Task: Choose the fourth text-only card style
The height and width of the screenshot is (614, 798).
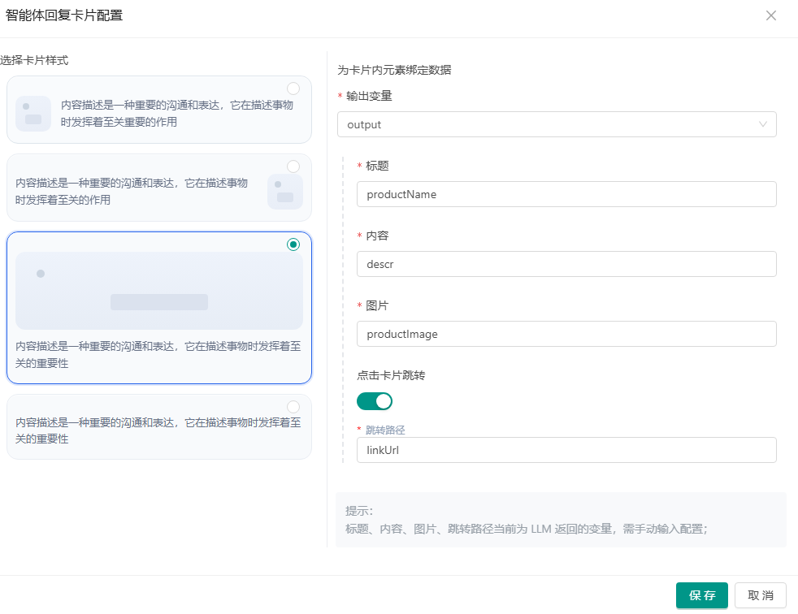Action: click(158, 430)
